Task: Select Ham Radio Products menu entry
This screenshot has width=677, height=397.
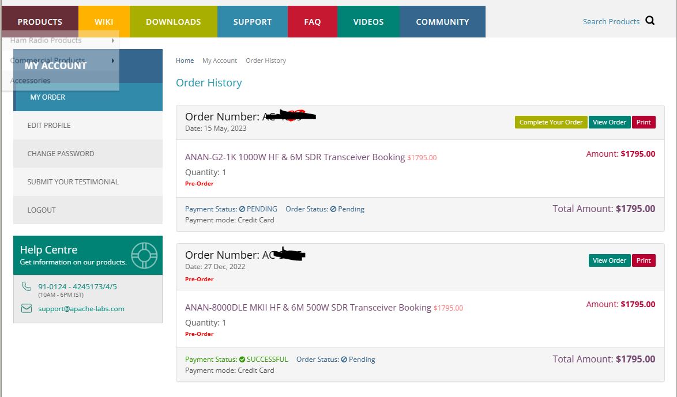Action: [x=61, y=40]
